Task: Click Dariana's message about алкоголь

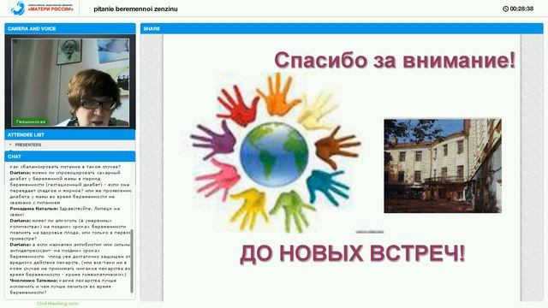Action: [x=70, y=229]
